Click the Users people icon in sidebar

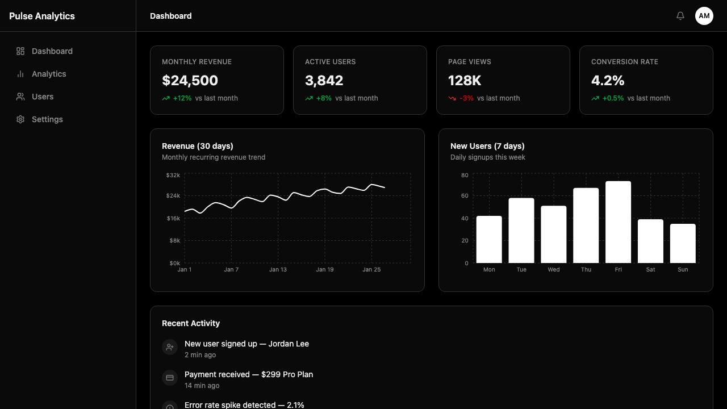[x=20, y=97]
